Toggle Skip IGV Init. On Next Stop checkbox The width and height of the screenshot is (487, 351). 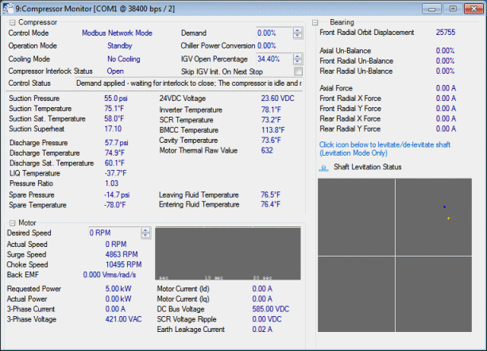tap(298, 71)
